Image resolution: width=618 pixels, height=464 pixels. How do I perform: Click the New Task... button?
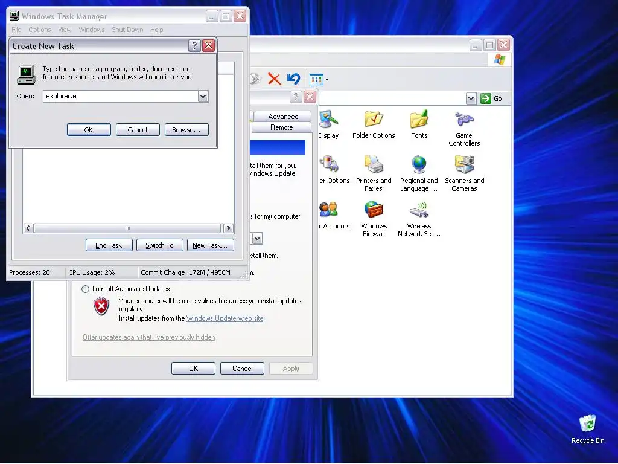(210, 245)
